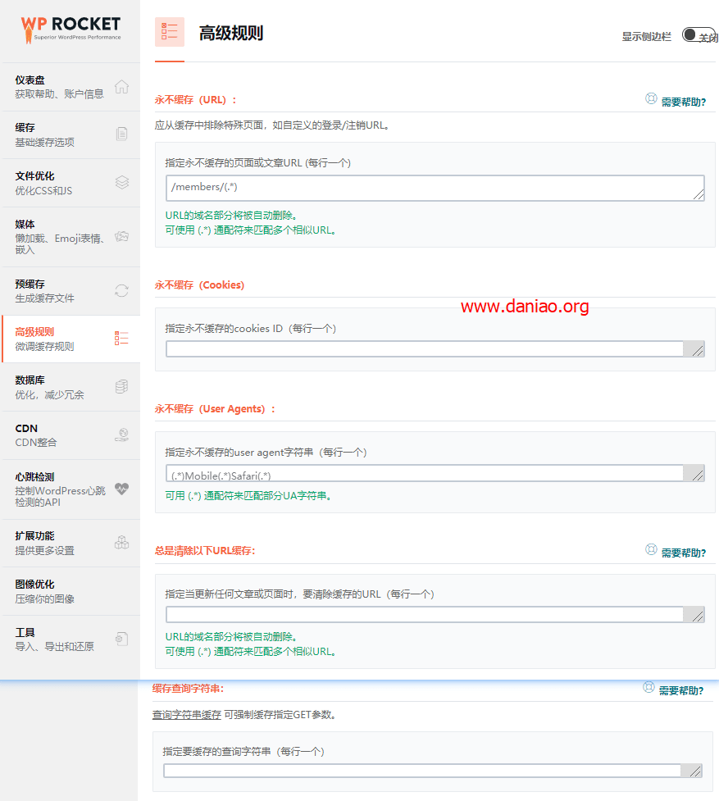Click resize handle of always purge URL textarea
Viewport: 719px width, 801px height.
click(x=698, y=616)
